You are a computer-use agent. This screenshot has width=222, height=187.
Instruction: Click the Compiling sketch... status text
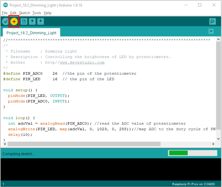coord(18,154)
